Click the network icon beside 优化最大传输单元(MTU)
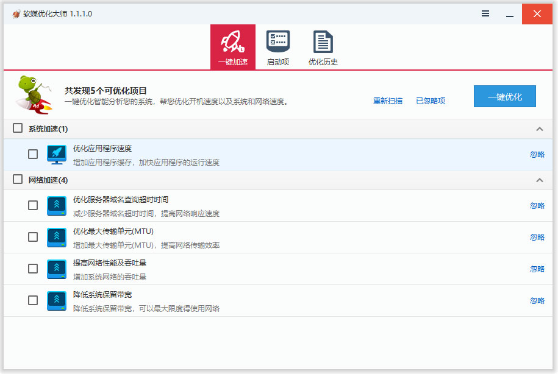The image size is (558, 374). [57, 238]
